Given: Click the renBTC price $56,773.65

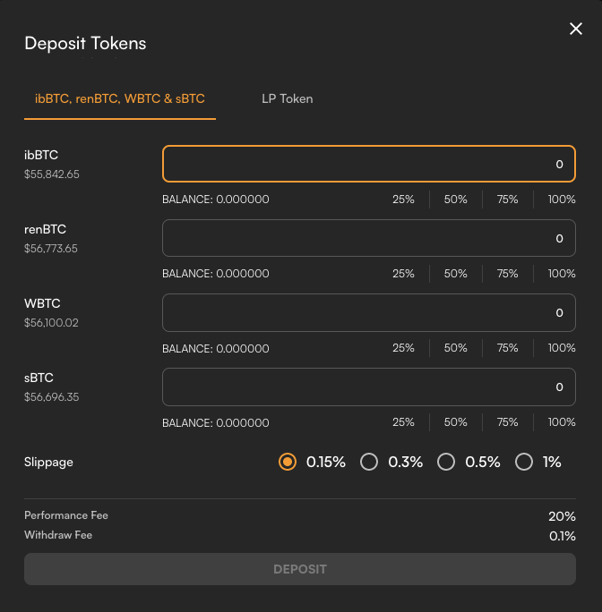Looking at the screenshot, I should [x=51, y=249].
